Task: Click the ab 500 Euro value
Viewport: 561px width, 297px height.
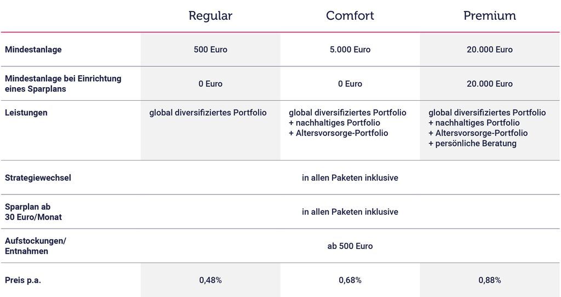Action: click(350, 246)
